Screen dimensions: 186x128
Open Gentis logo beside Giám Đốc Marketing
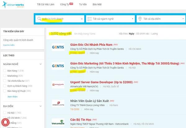58,66
